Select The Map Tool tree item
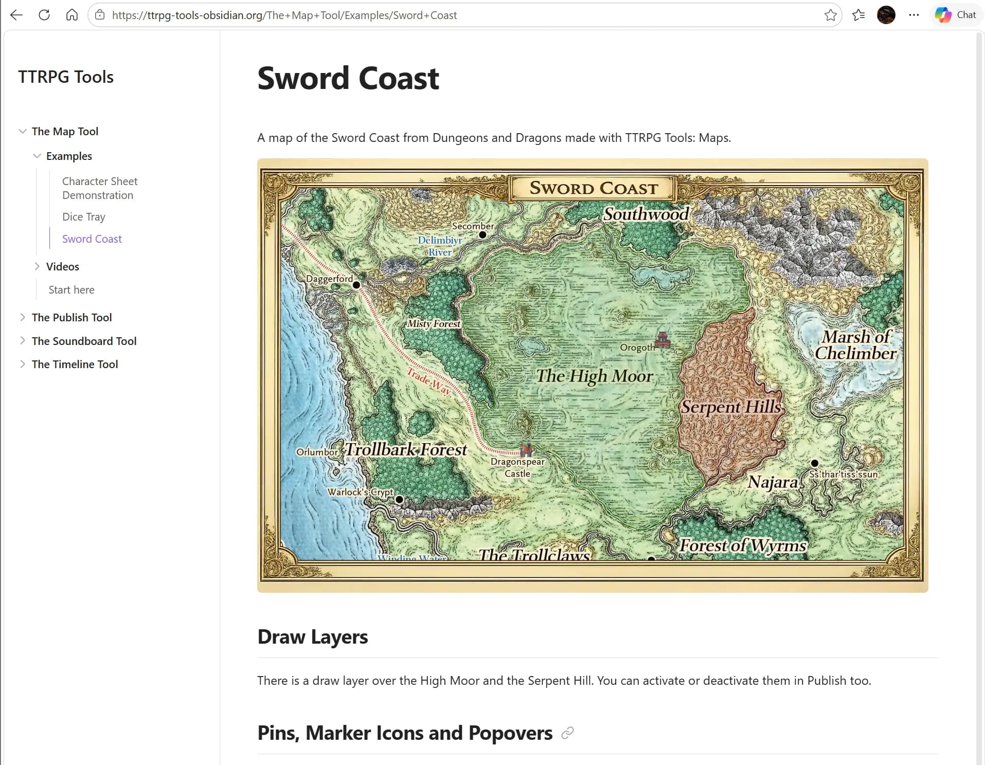The image size is (985, 765). (x=65, y=132)
